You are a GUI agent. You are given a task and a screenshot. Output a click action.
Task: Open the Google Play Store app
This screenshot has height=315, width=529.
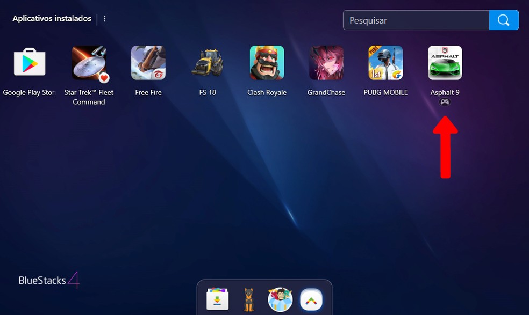tap(30, 63)
